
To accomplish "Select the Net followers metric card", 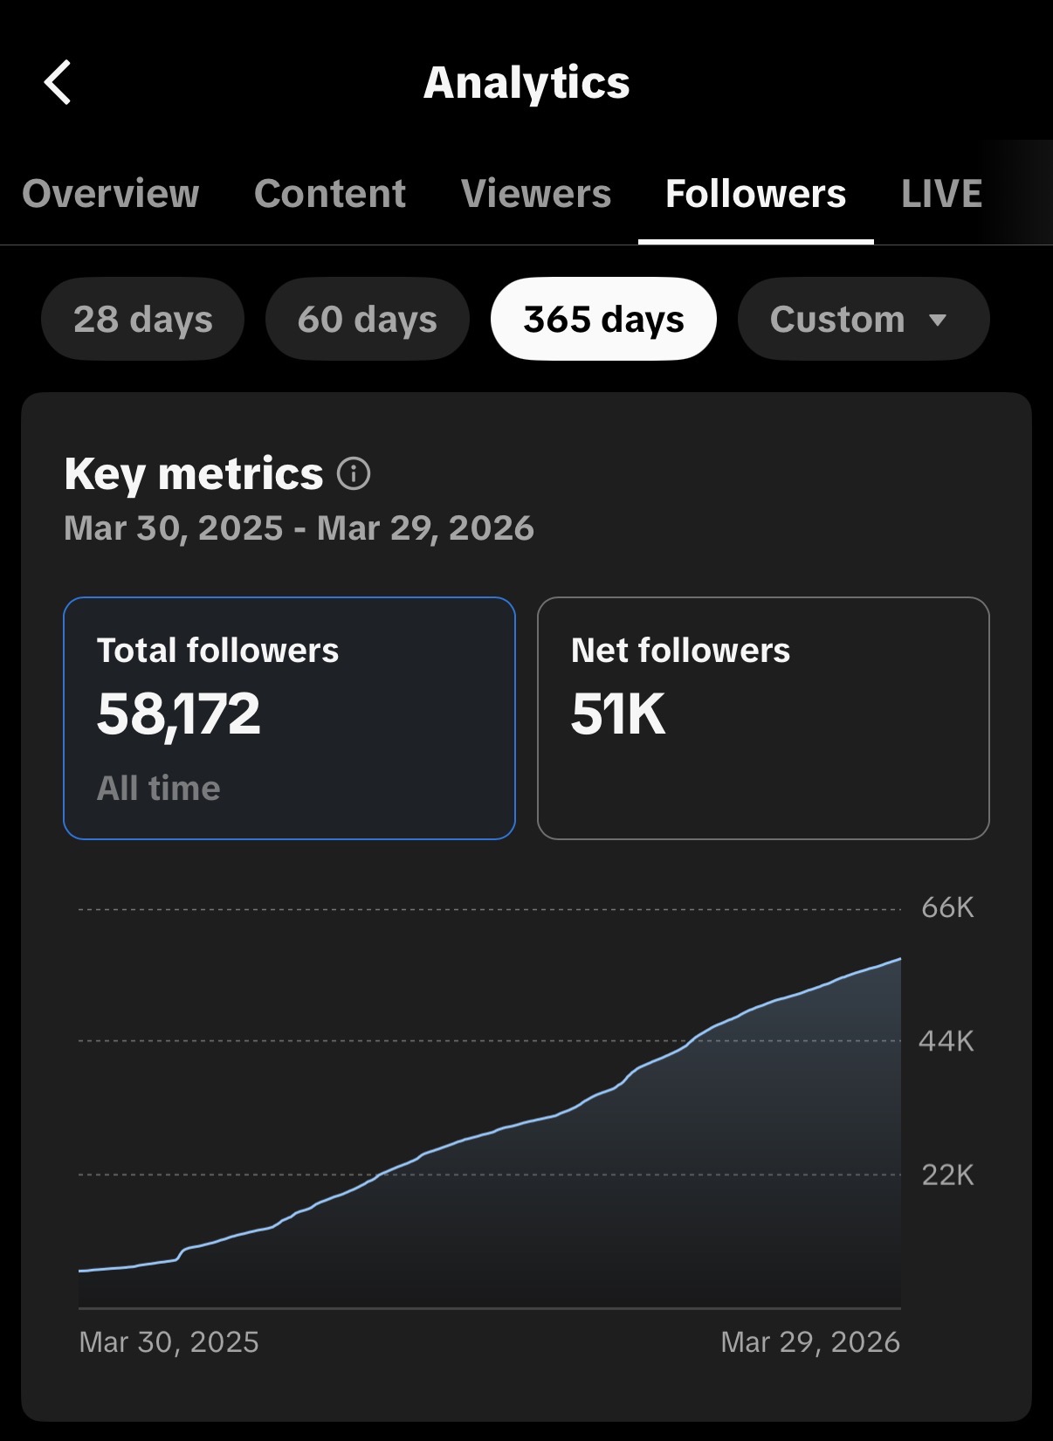I will tap(763, 718).
